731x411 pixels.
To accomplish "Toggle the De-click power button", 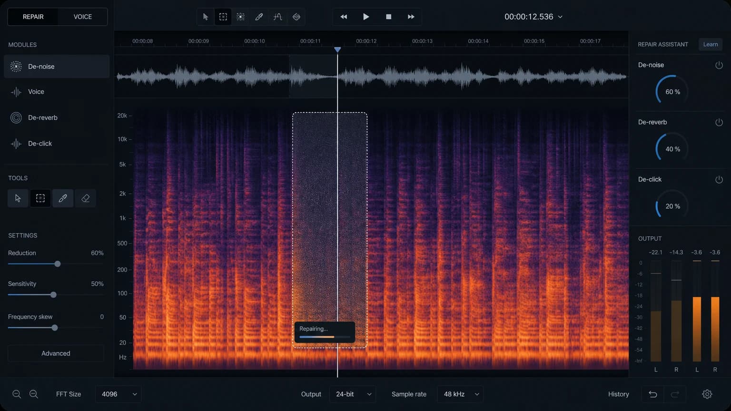I will tap(719, 179).
